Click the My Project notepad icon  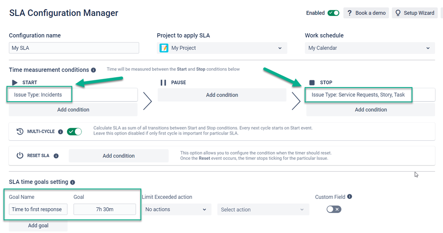pyautogui.click(x=164, y=48)
